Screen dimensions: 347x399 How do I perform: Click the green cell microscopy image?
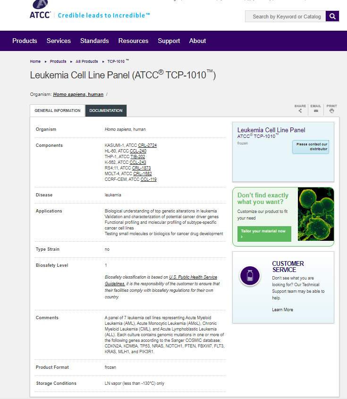(x=316, y=214)
